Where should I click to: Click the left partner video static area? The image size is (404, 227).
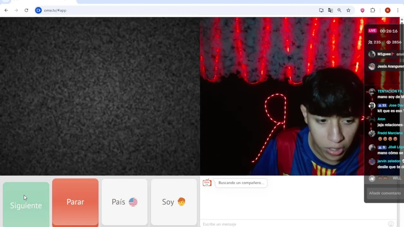click(x=100, y=96)
